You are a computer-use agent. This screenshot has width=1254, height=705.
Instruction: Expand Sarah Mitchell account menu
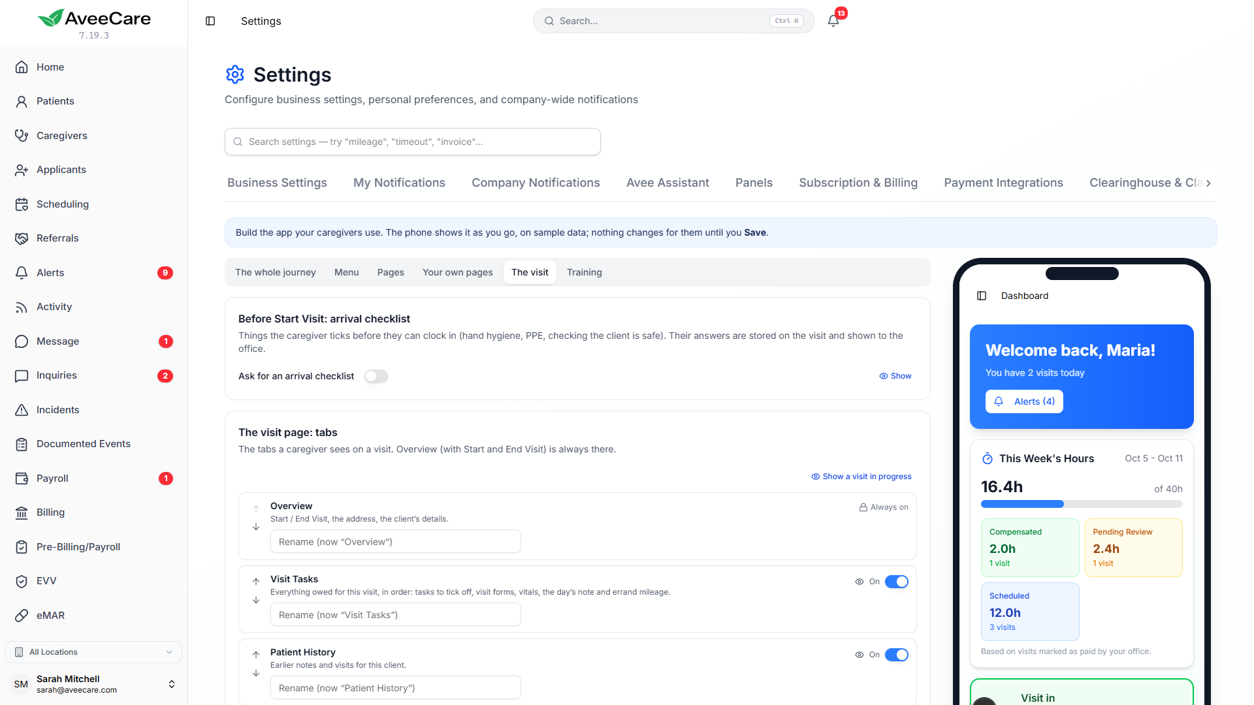coord(93,684)
